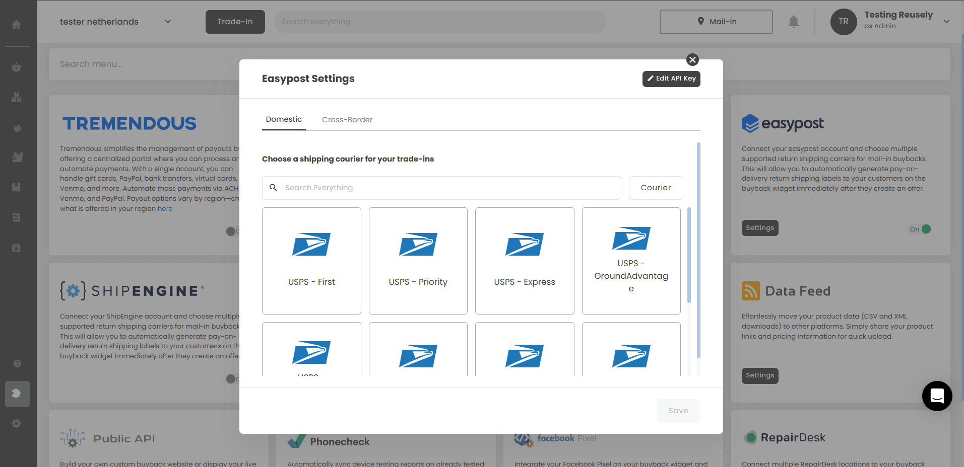964x467 pixels.
Task: Expand the Testing Reusely account menu chevron
Action: [x=946, y=21]
